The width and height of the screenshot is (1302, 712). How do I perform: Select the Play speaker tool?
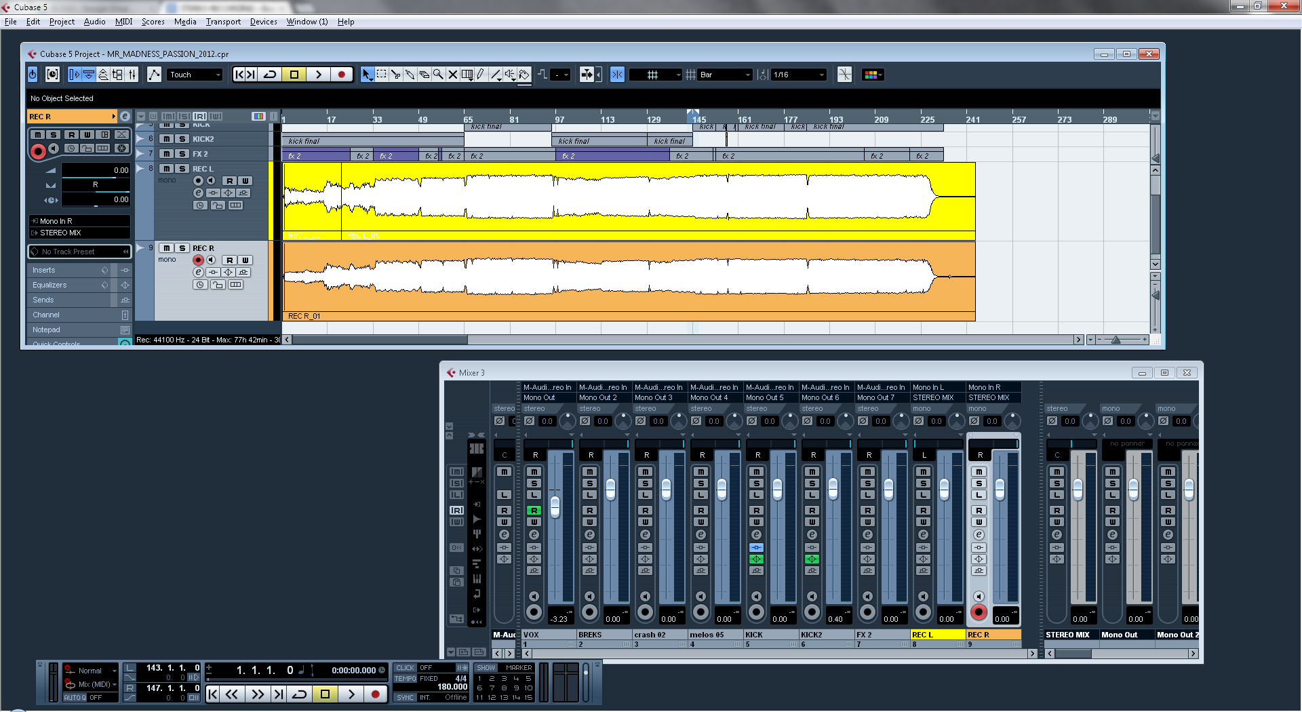[x=510, y=75]
